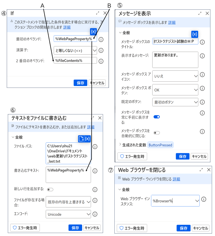Click variable picker icon in write-text dialog
Screen dimensions: 215x236
tap(88, 138)
